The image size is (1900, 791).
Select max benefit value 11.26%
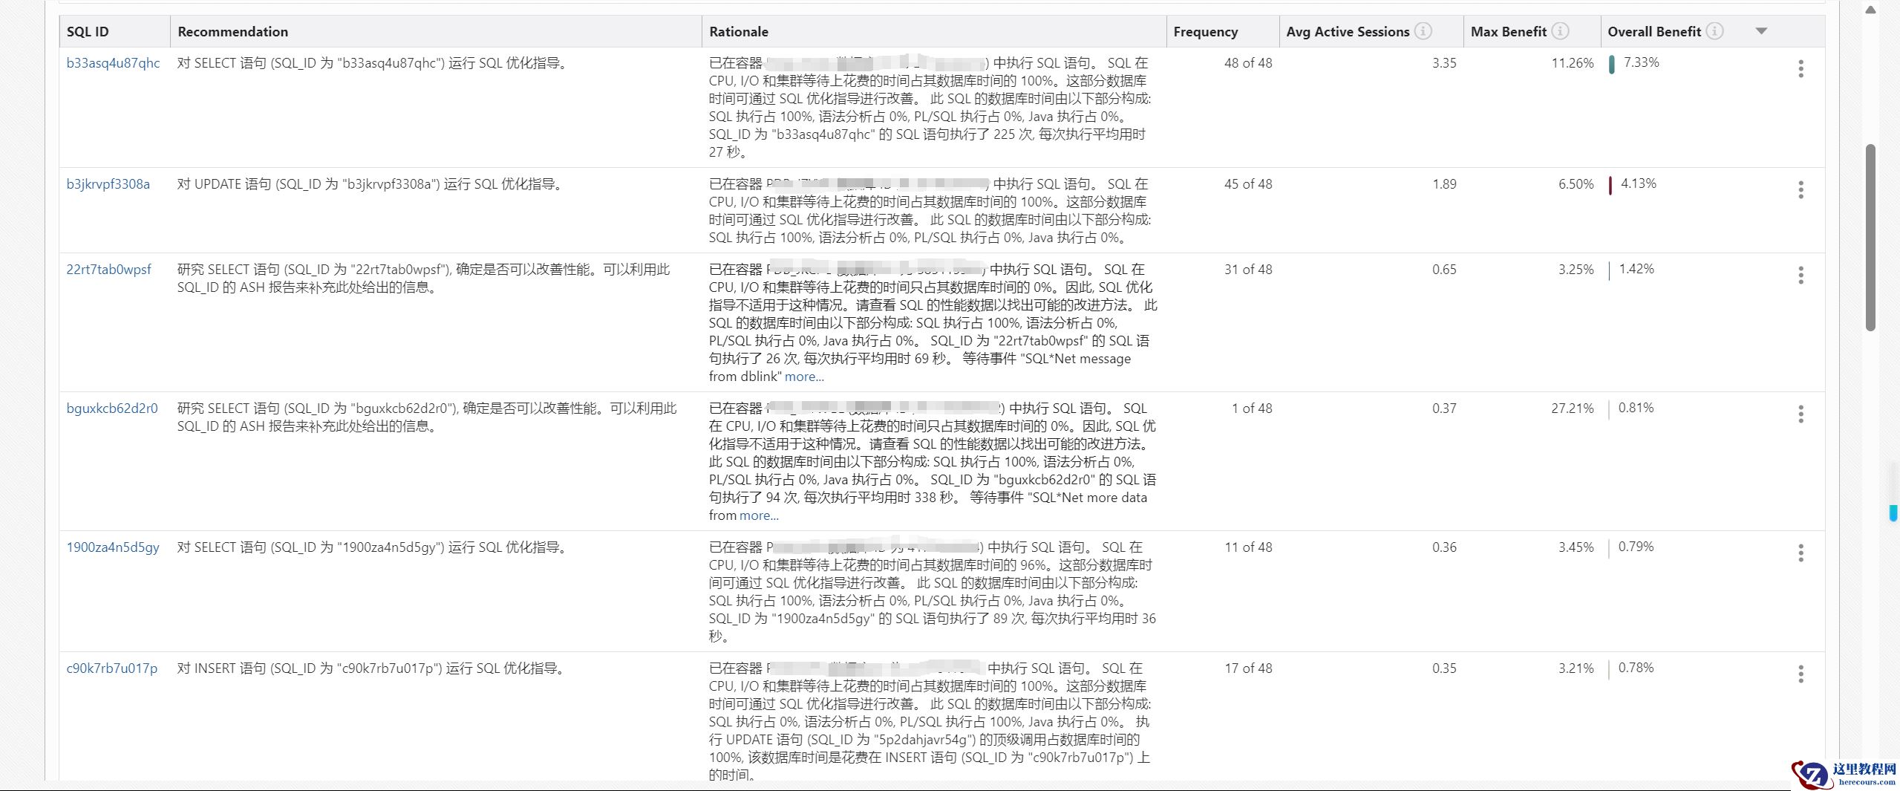coord(1573,63)
